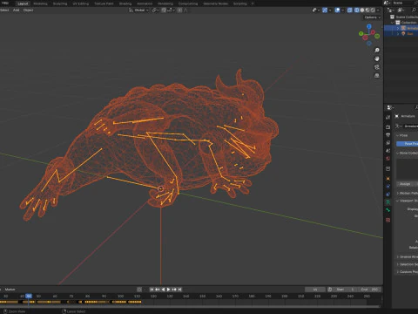
Task: Open the Output properties tab icon
Action: (x=388, y=135)
